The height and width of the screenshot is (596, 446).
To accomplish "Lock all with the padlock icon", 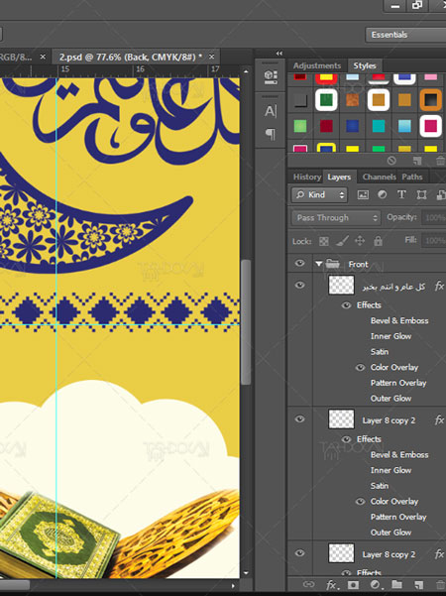I will (x=378, y=241).
